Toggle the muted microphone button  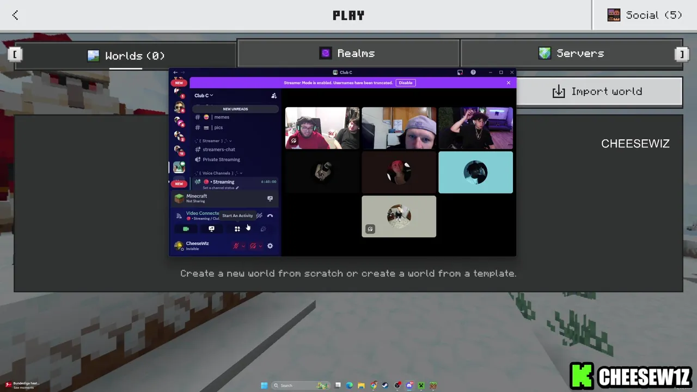[236, 246]
